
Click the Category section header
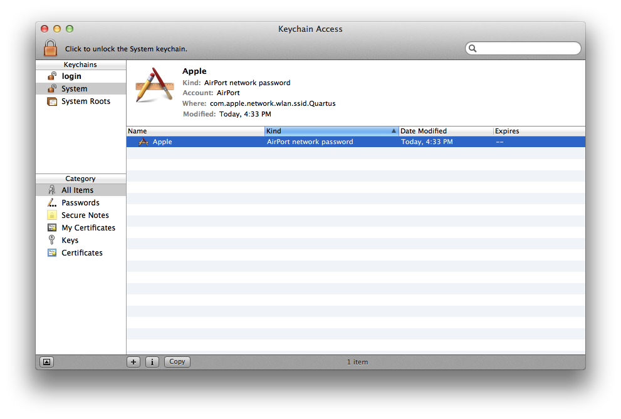[81, 179]
